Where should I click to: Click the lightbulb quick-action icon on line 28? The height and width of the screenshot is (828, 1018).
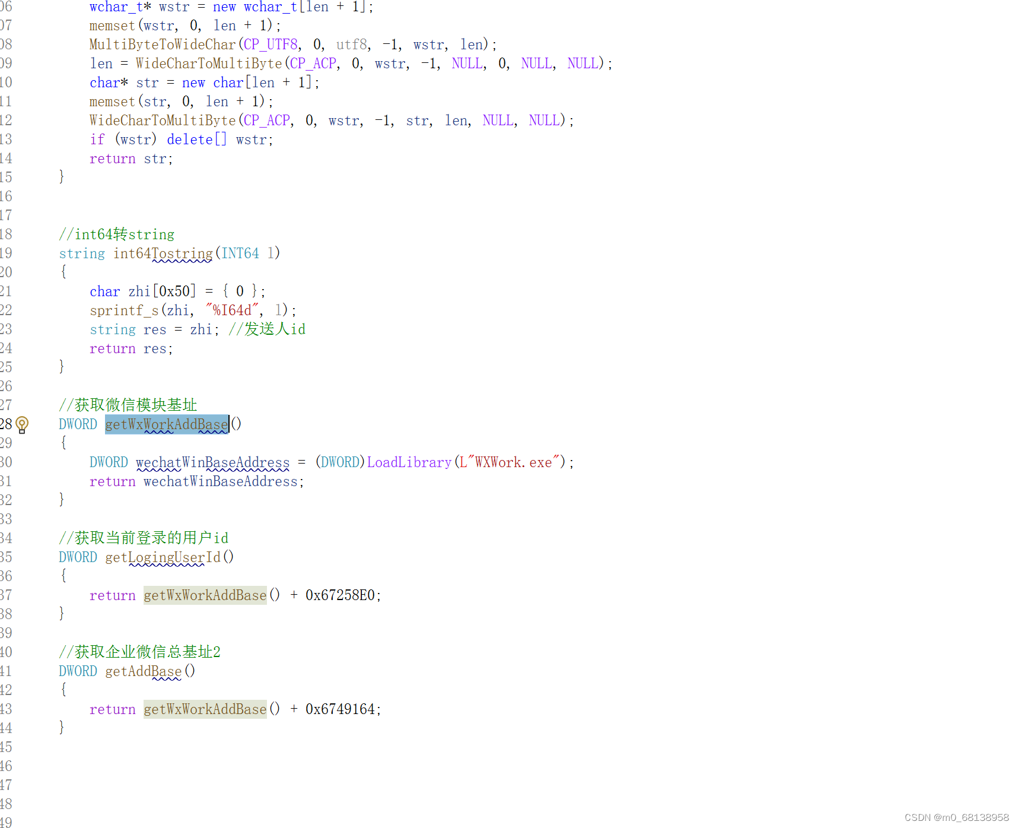pos(22,424)
